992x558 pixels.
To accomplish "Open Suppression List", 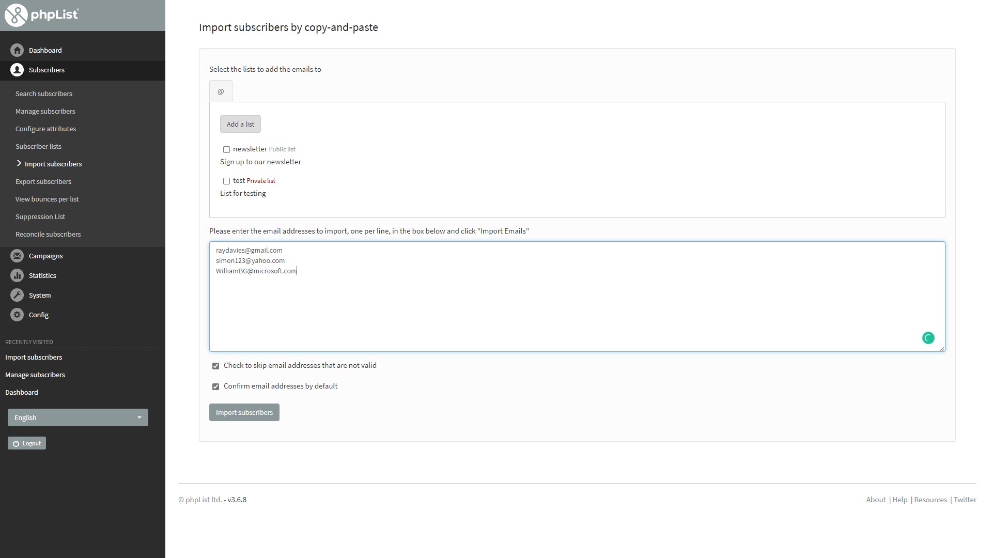I will [40, 216].
